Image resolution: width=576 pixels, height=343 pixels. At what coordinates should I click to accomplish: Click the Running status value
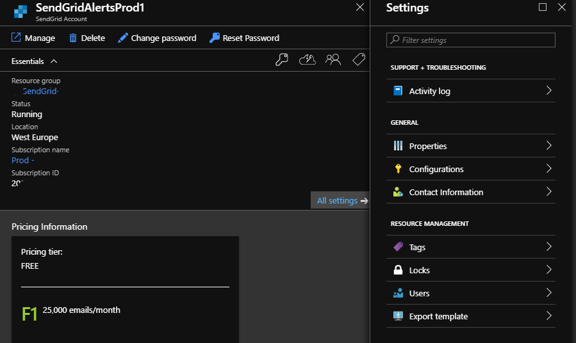(27, 115)
